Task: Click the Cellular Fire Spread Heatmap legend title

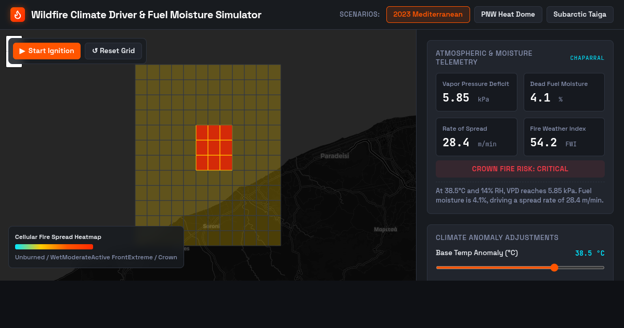Action: 58,237
